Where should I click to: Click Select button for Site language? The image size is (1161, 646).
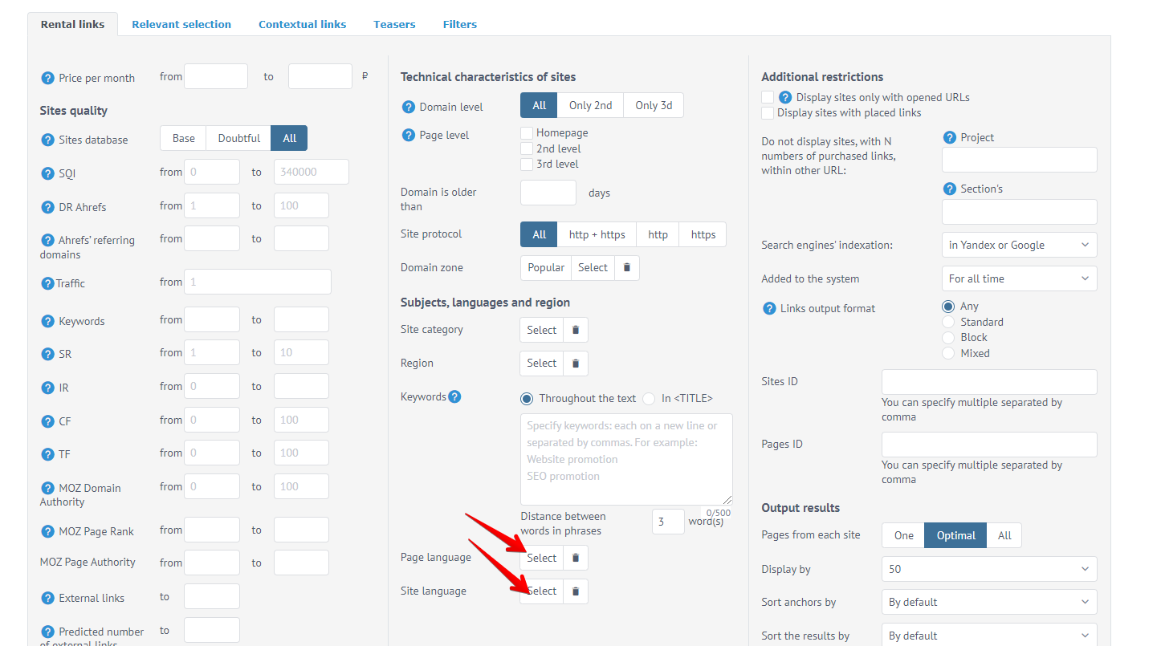pyautogui.click(x=542, y=591)
